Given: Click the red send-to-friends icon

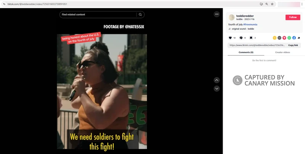Looking at the screenshot, I should pyautogui.click(x=284, y=38).
